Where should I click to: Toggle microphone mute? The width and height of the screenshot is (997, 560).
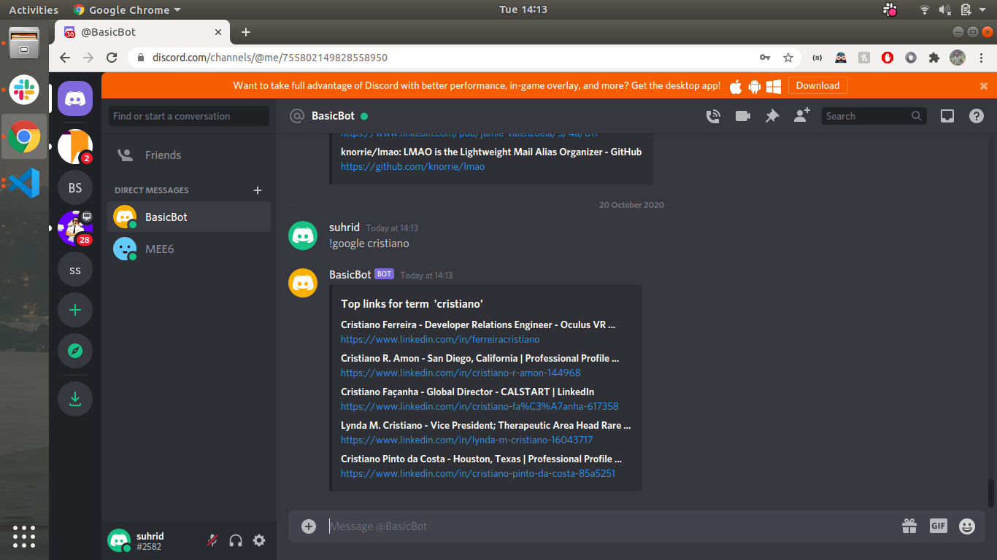(212, 540)
